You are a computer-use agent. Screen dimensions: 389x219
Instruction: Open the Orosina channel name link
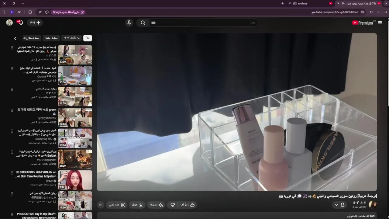[47, 76]
